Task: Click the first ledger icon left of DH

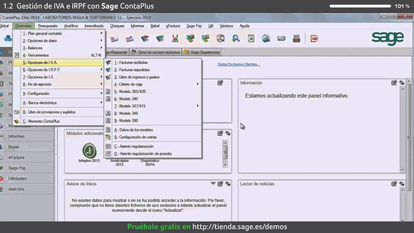Action: pos(114,38)
